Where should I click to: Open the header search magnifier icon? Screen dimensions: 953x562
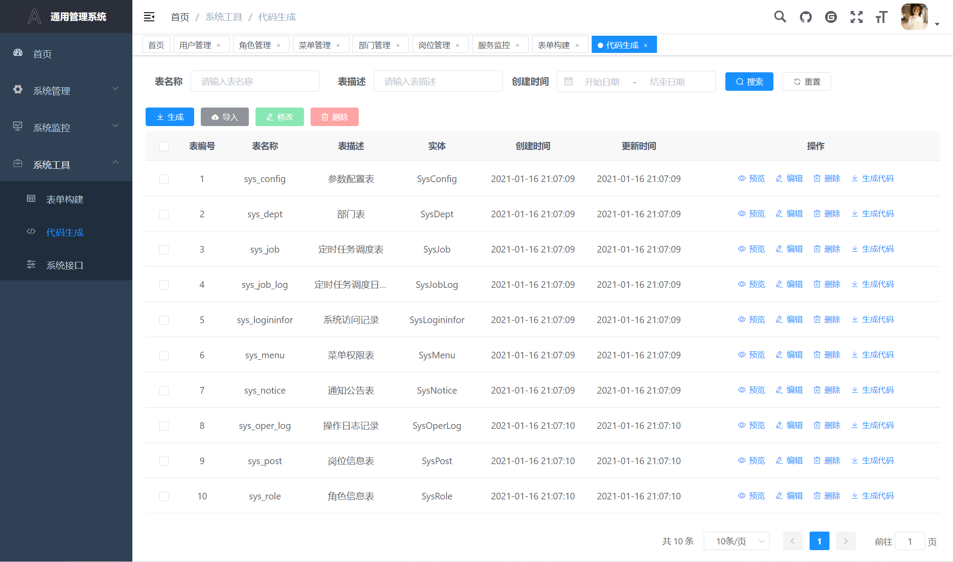pyautogui.click(x=780, y=17)
